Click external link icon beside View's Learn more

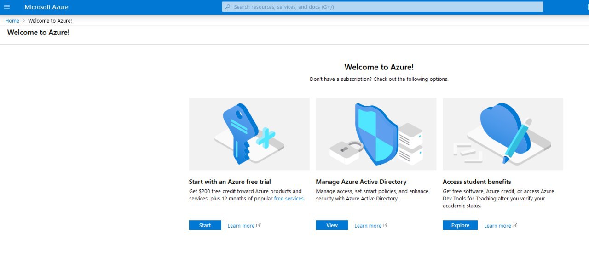[385, 225]
